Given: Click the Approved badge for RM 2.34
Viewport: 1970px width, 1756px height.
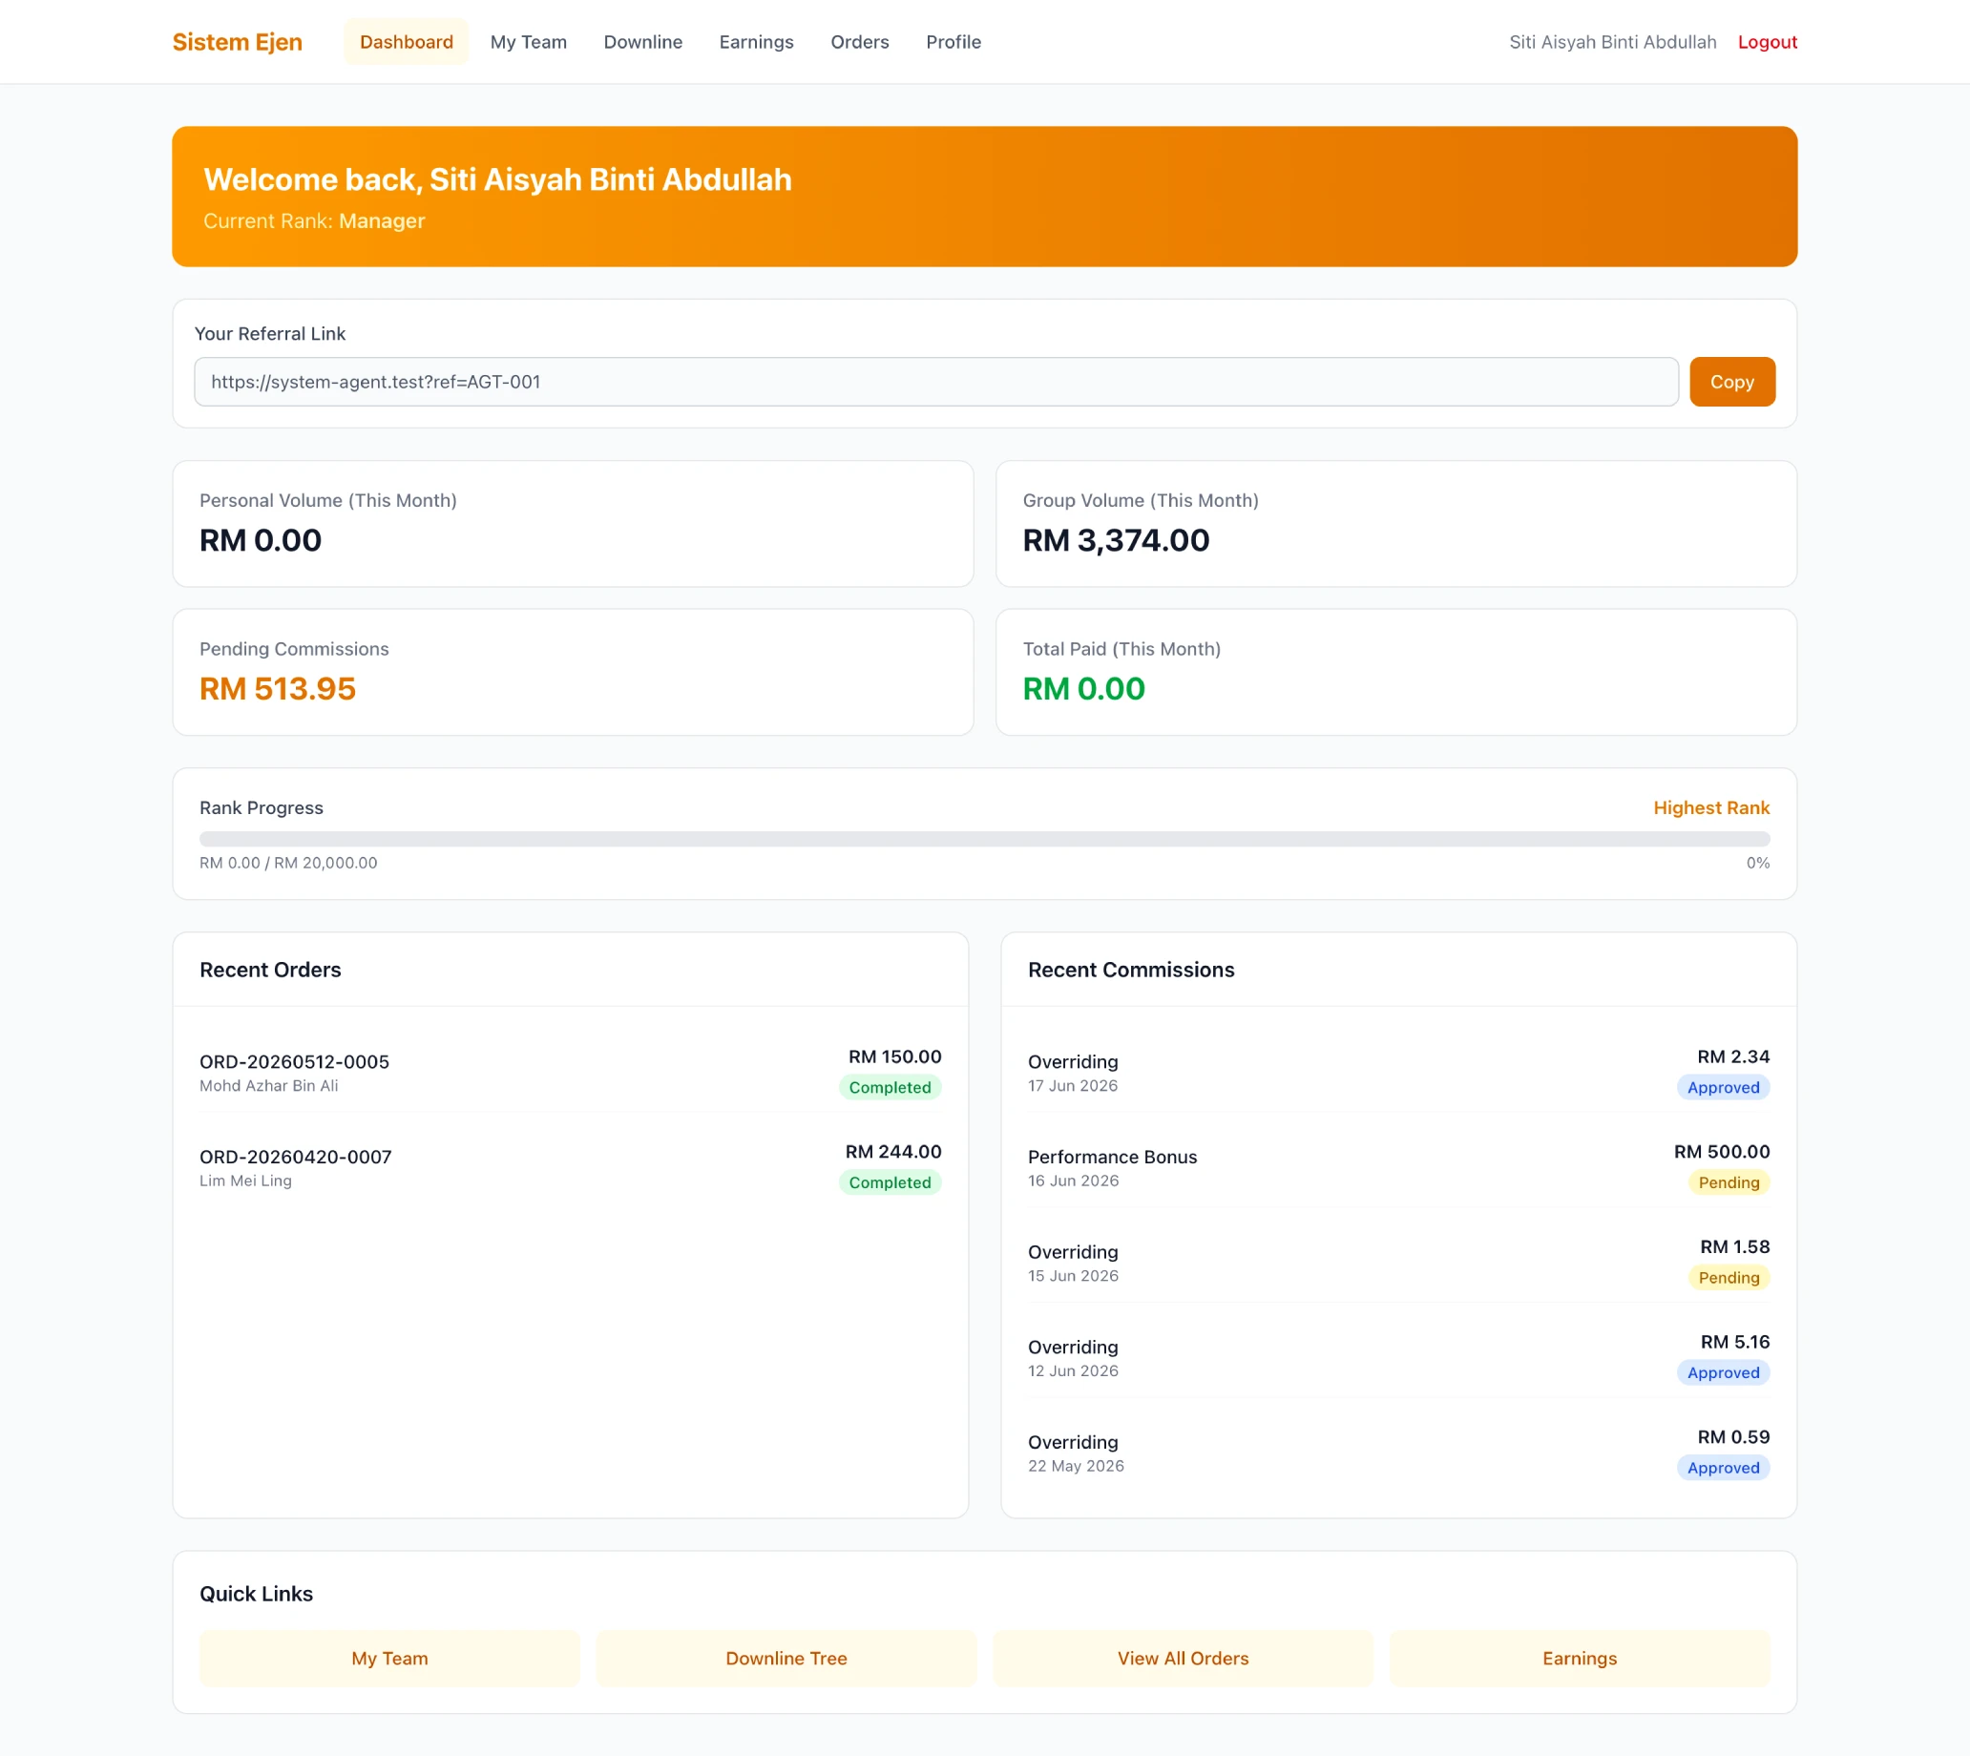Looking at the screenshot, I should [x=1723, y=1087].
